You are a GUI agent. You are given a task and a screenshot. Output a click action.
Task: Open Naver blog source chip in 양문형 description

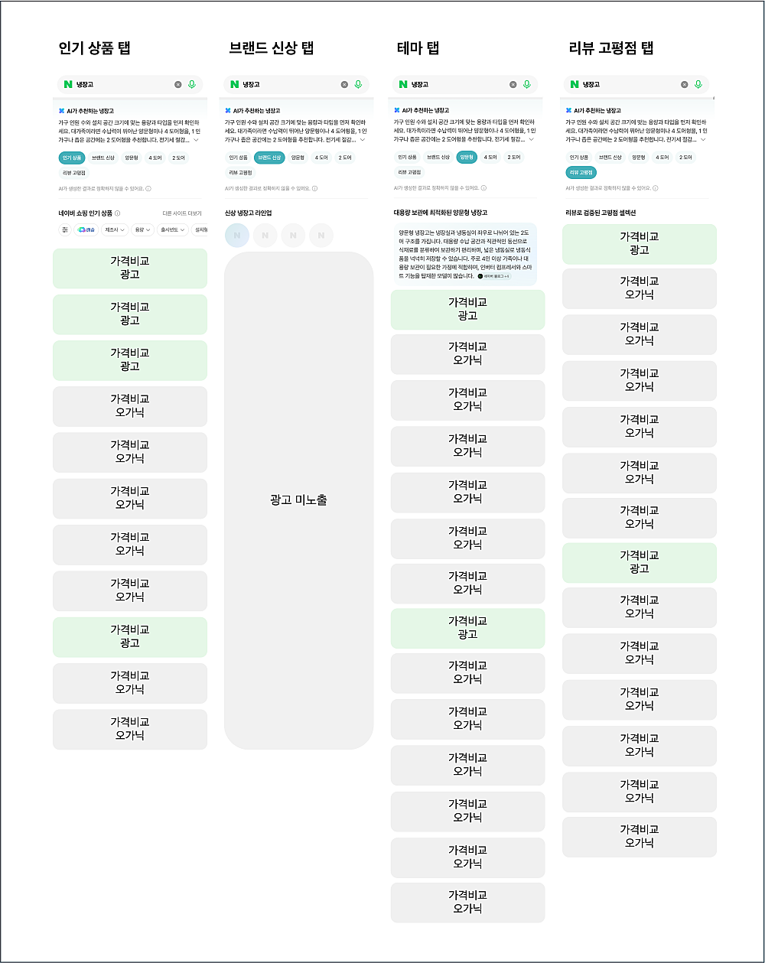493,276
